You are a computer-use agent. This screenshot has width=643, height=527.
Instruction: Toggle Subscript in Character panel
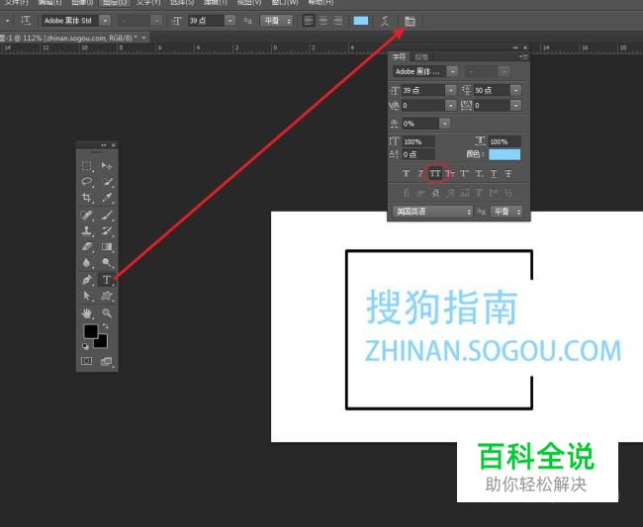click(479, 174)
